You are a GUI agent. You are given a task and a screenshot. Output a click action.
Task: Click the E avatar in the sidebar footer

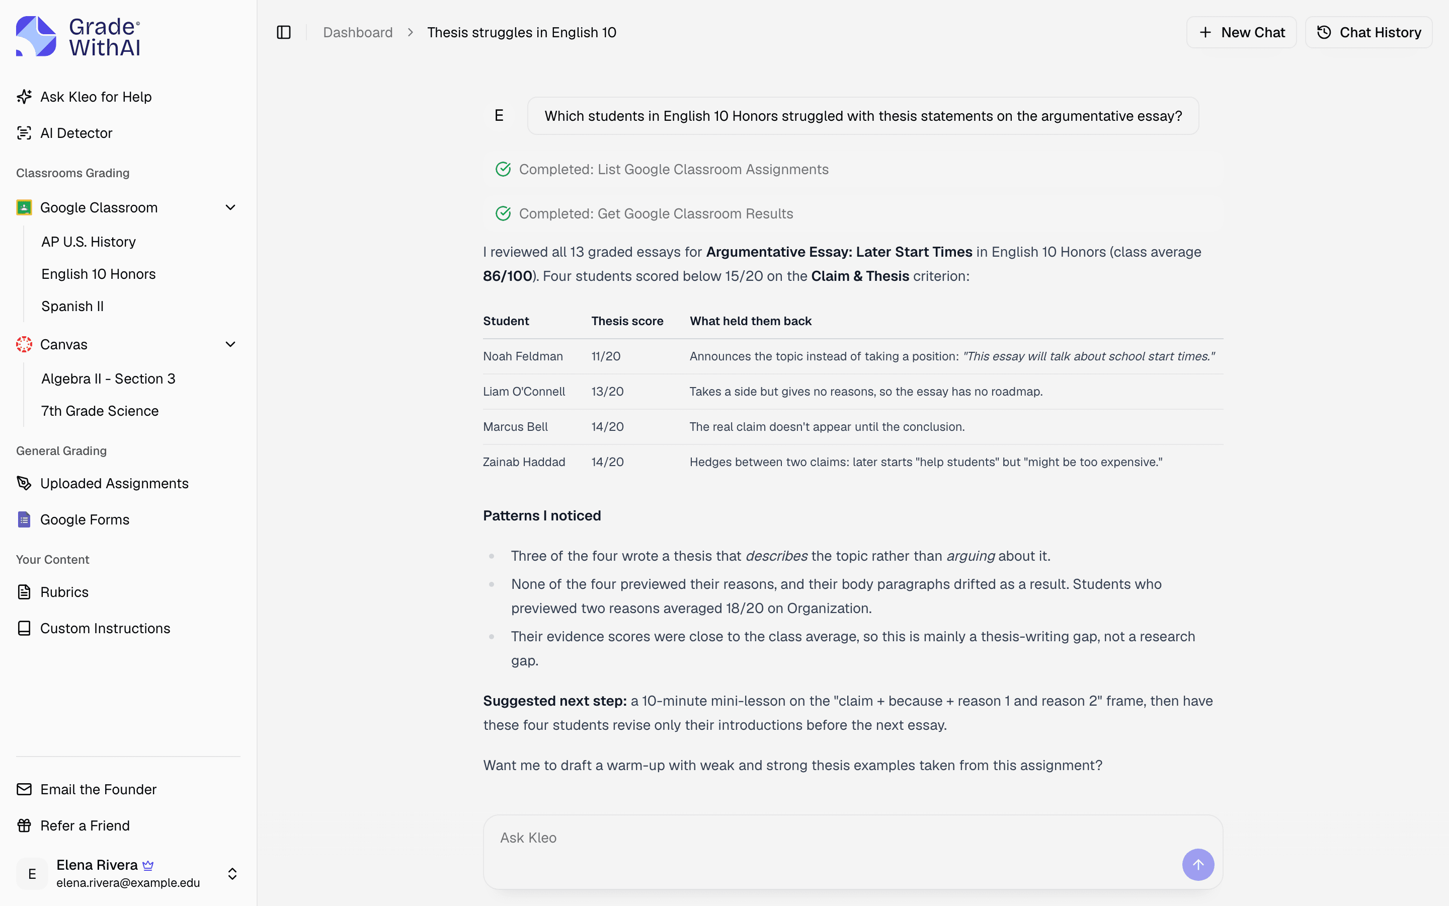[32, 874]
